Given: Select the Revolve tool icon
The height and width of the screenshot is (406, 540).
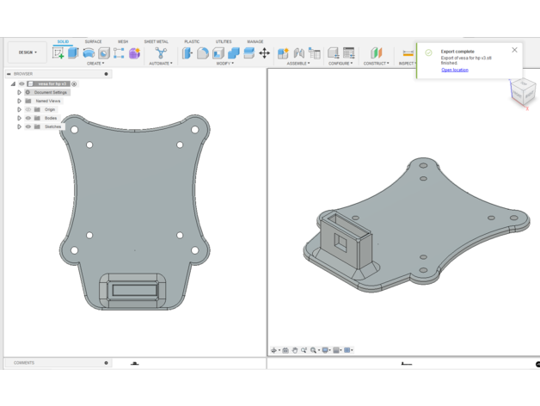Looking at the screenshot, I should (x=89, y=53).
